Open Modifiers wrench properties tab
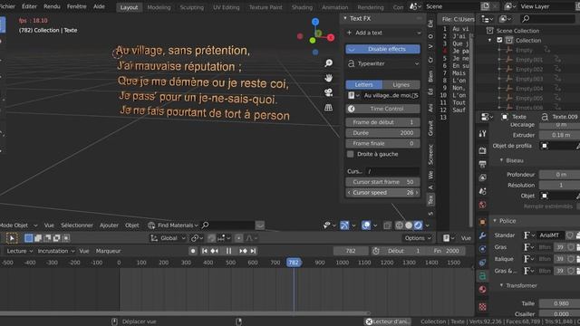This screenshot has height=326, width=580. click(482, 235)
